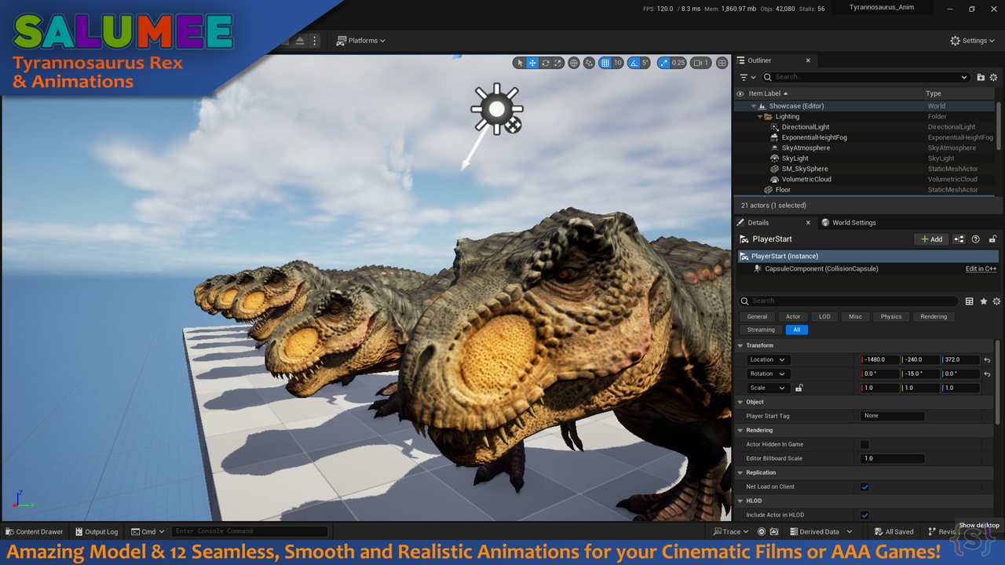This screenshot has height=565, width=1005.
Task: Click the viewport layout maximize icon
Action: tap(722, 63)
